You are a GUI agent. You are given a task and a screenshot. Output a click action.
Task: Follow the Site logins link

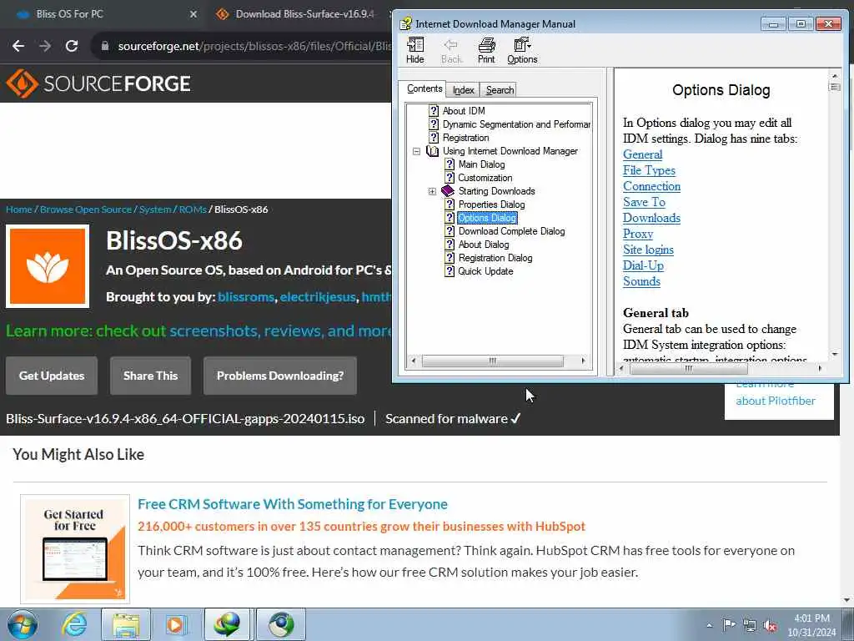pyautogui.click(x=649, y=249)
